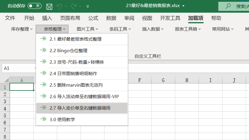Click green arrow icon beside 2.4 item
Viewport: 249px width, 140px height.
[x=43, y=73]
